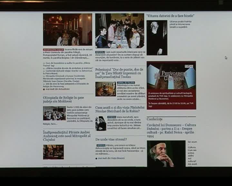Click the Olimpiada de Religie classroom thumbnail
Image resolution: width=232 pixels, height=186 pixels.
(54, 113)
